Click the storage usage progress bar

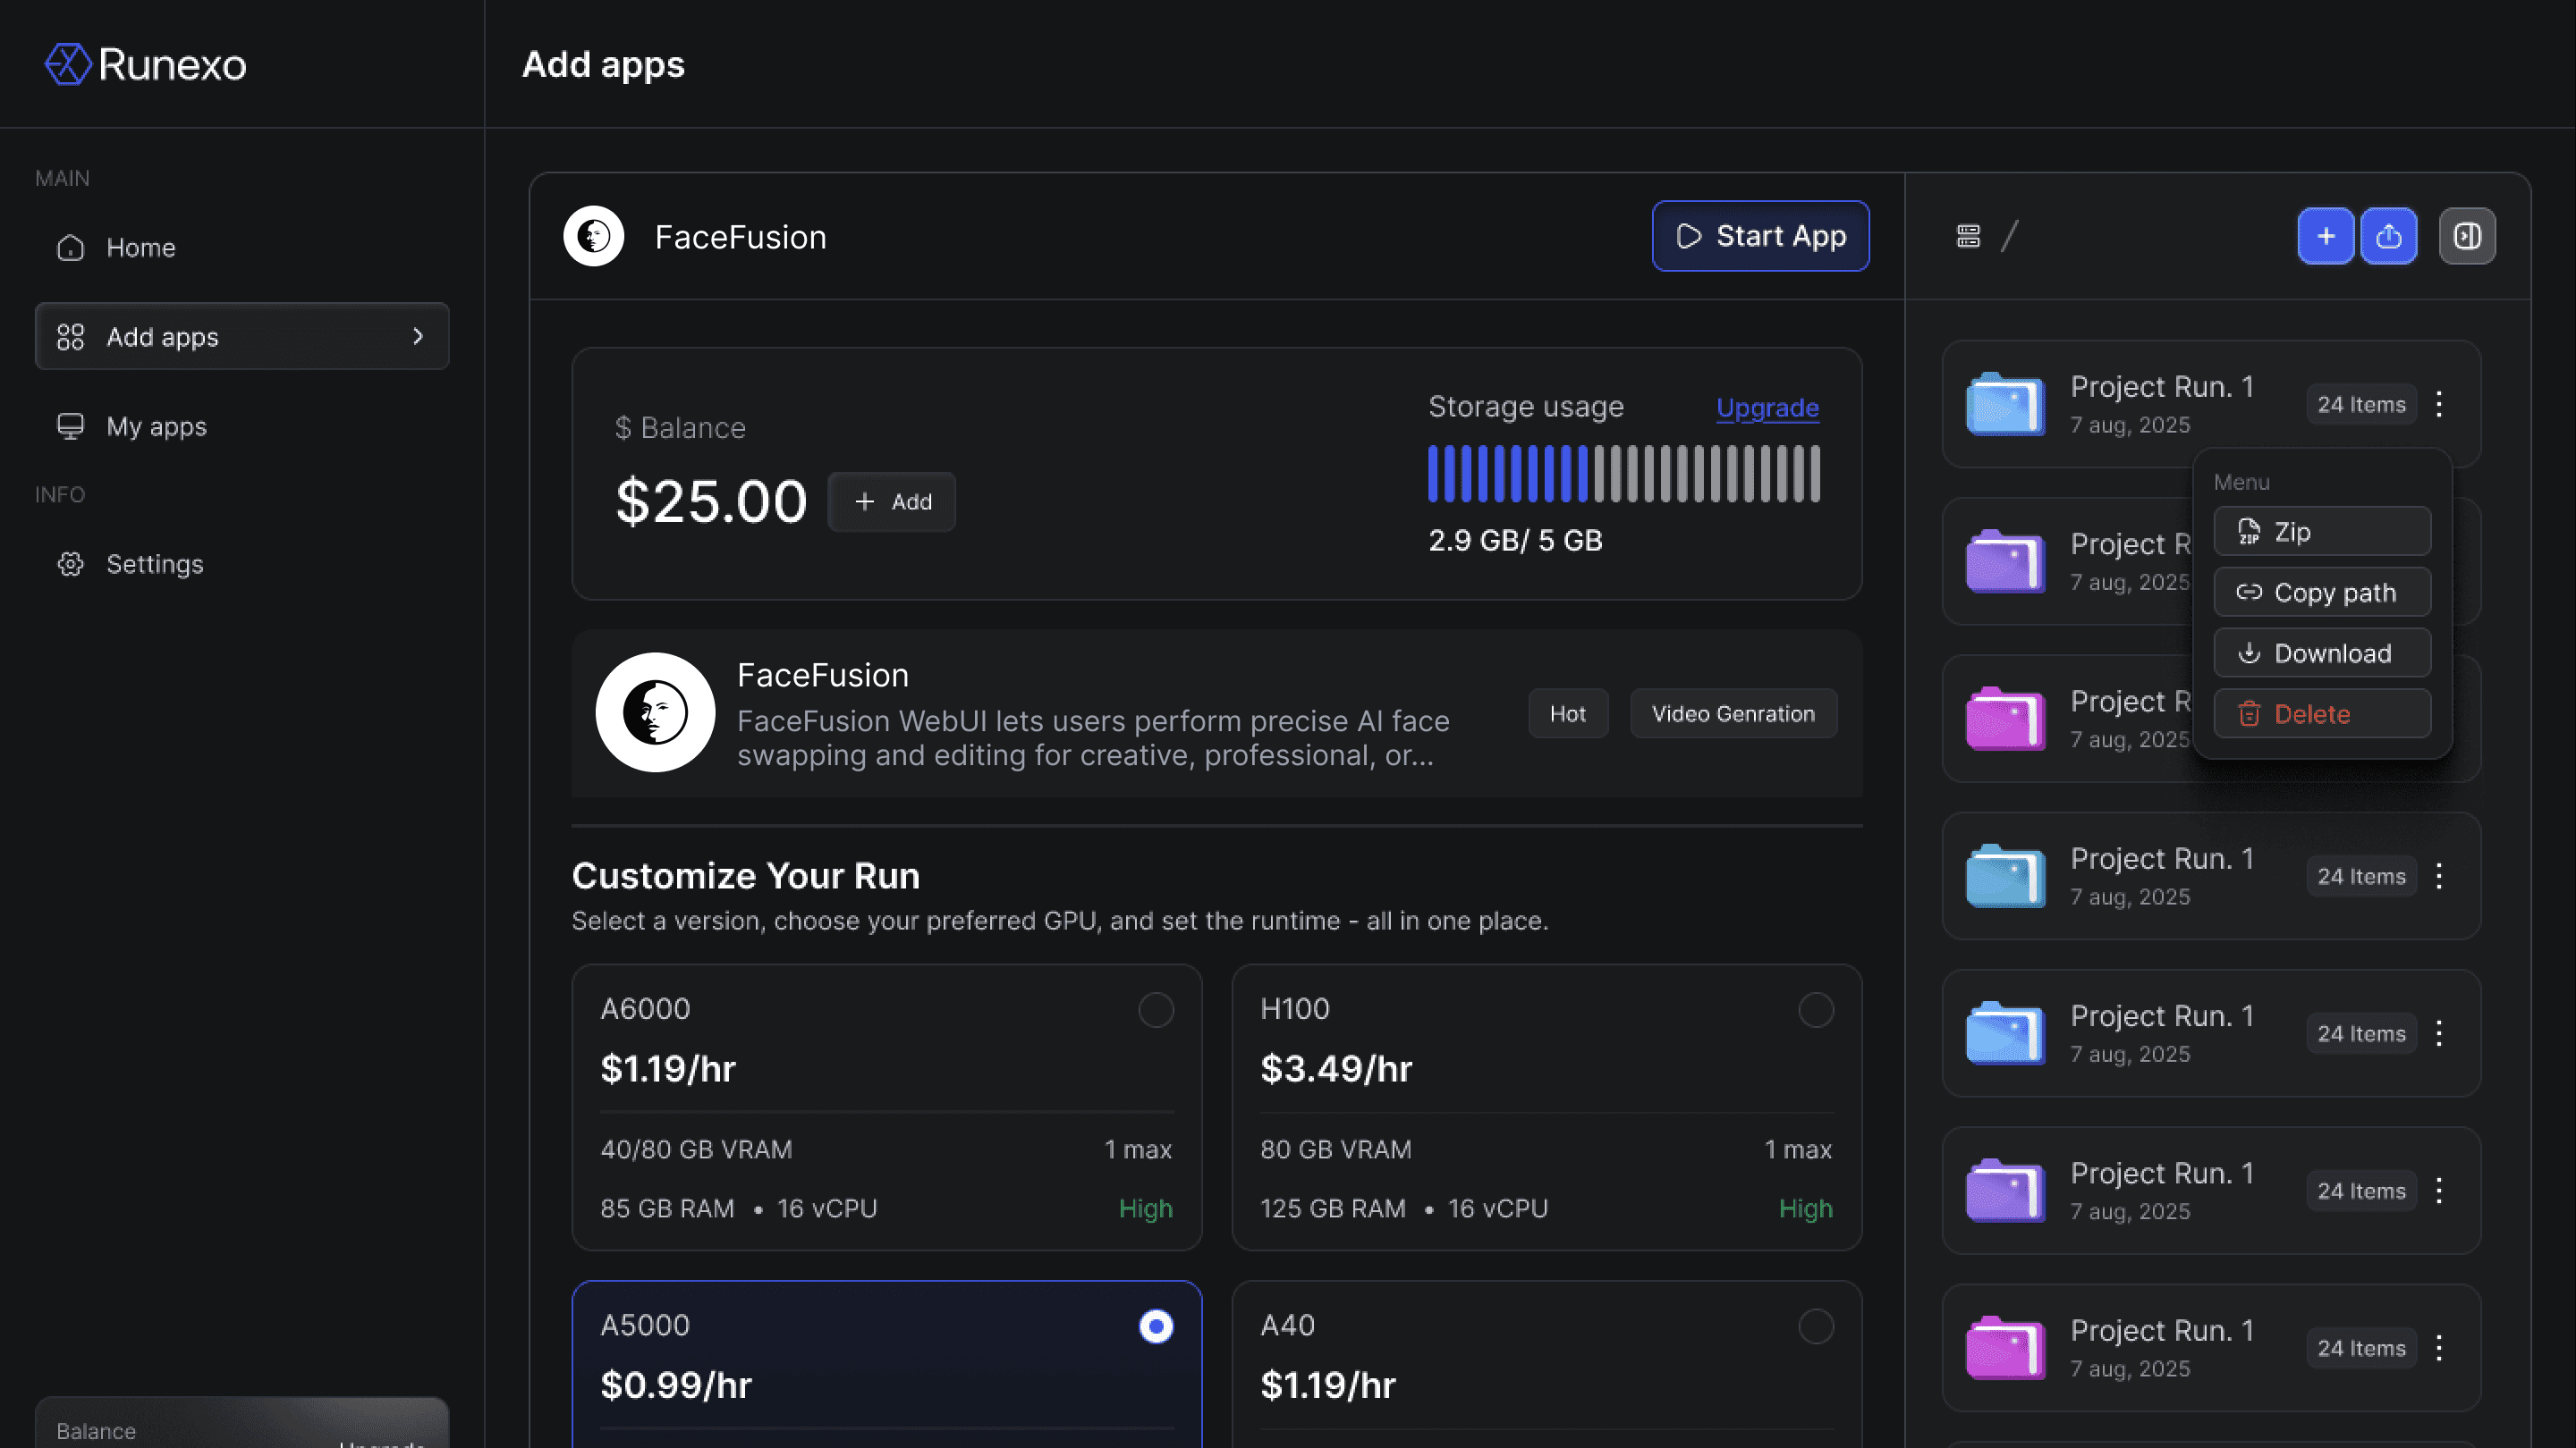click(1623, 474)
